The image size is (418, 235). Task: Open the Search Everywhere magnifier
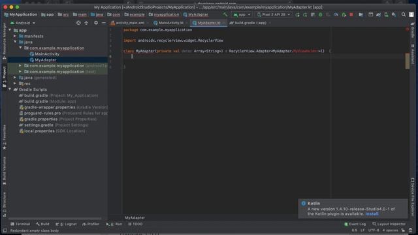point(404,14)
